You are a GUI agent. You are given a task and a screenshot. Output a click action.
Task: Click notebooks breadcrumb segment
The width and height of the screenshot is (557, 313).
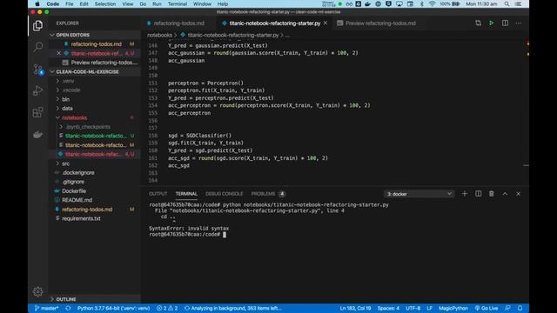point(159,35)
